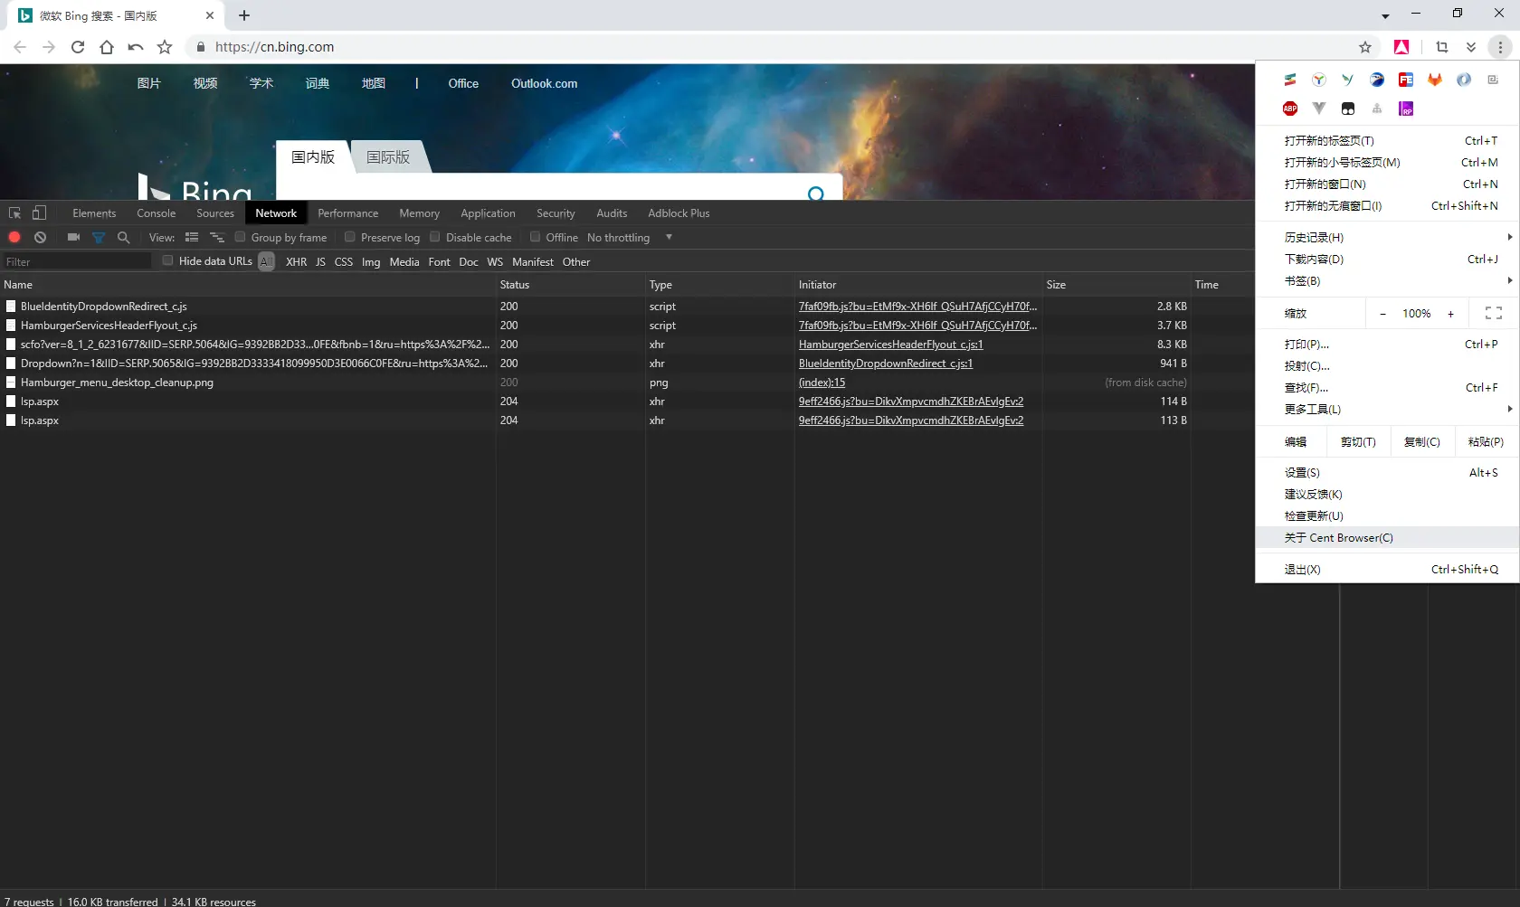Expand the 更多工具(L) submenu
1520x907 pixels.
point(1388,409)
